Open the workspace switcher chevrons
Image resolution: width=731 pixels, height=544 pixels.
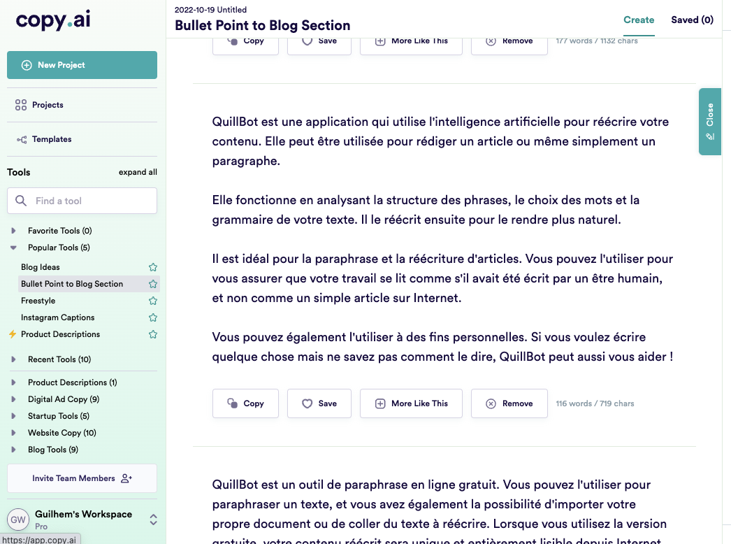click(x=153, y=520)
